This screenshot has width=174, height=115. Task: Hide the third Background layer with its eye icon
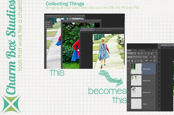128,92
